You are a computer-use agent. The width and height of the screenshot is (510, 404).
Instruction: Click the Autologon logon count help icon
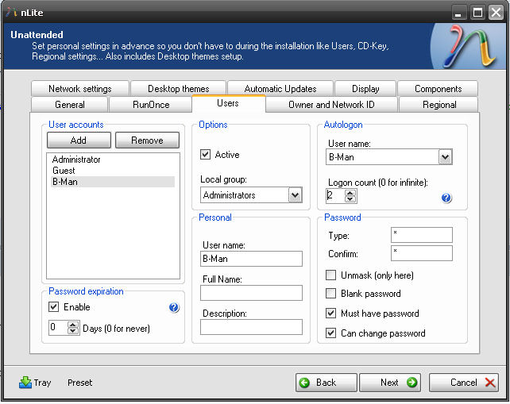tap(446, 198)
